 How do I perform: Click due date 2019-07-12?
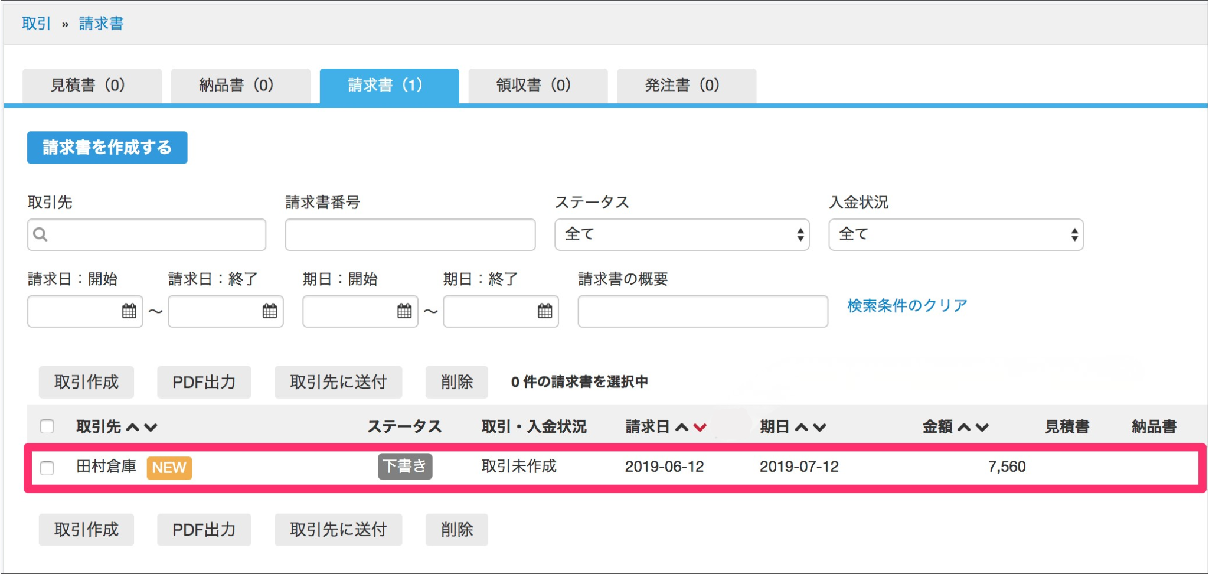coord(799,467)
